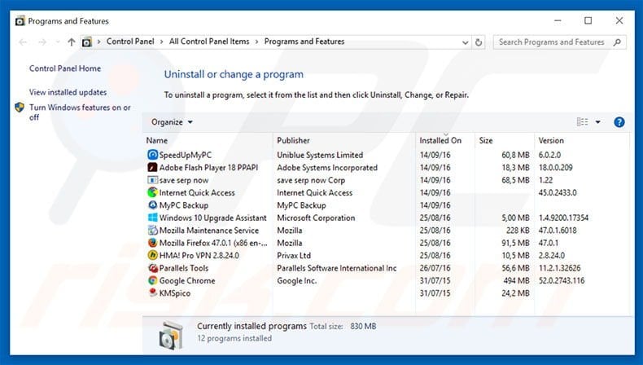Viewport: 643px width, 365px height.
Task: Select HMA! Pro VPN 2.8.24.0 entry
Action: tap(199, 255)
